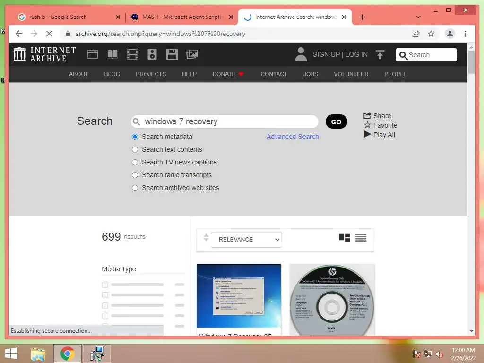Select Search TV news captions radio button
Screen dimensions: 484x363
tap(135, 163)
